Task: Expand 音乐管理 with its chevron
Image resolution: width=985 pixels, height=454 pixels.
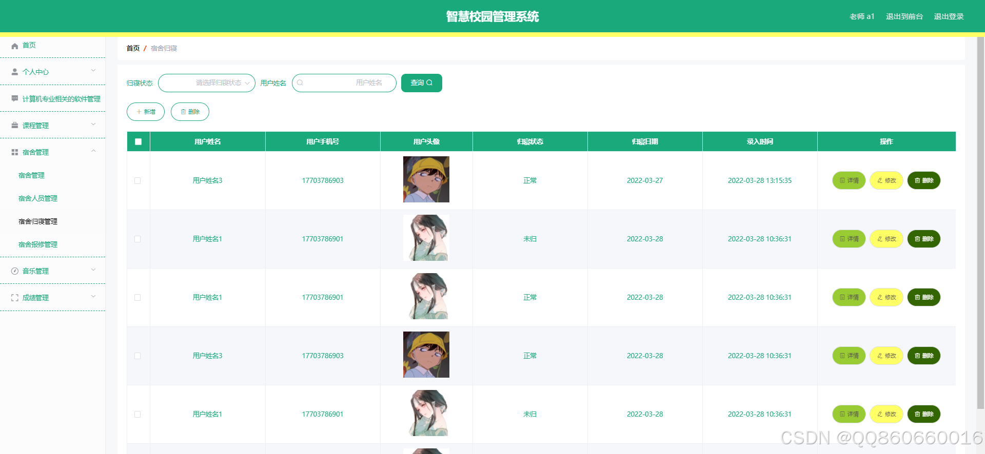Action: [93, 270]
